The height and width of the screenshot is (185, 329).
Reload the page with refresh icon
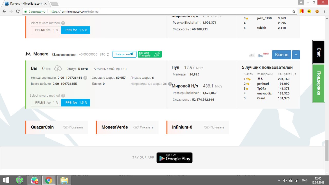(x=18, y=11)
